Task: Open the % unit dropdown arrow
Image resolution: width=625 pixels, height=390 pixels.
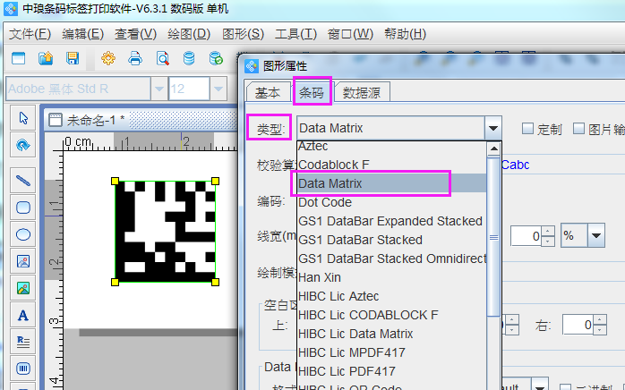Action: click(x=596, y=235)
